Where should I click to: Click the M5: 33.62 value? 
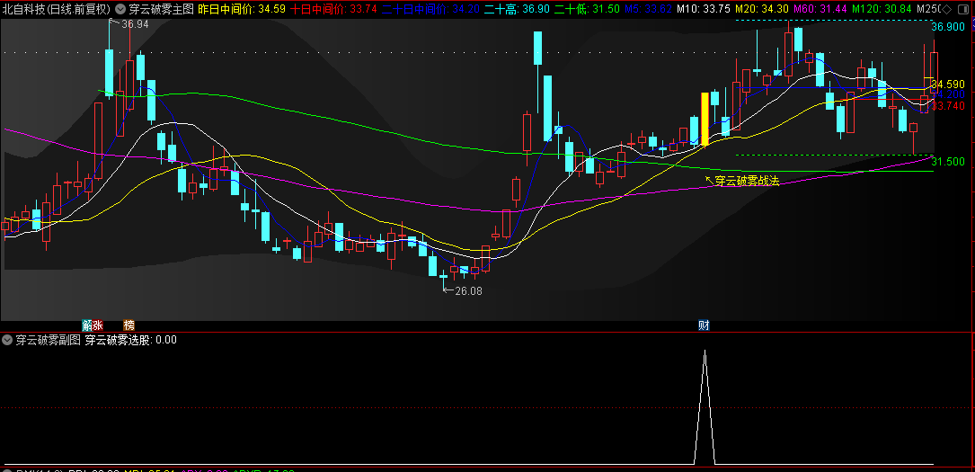click(648, 9)
